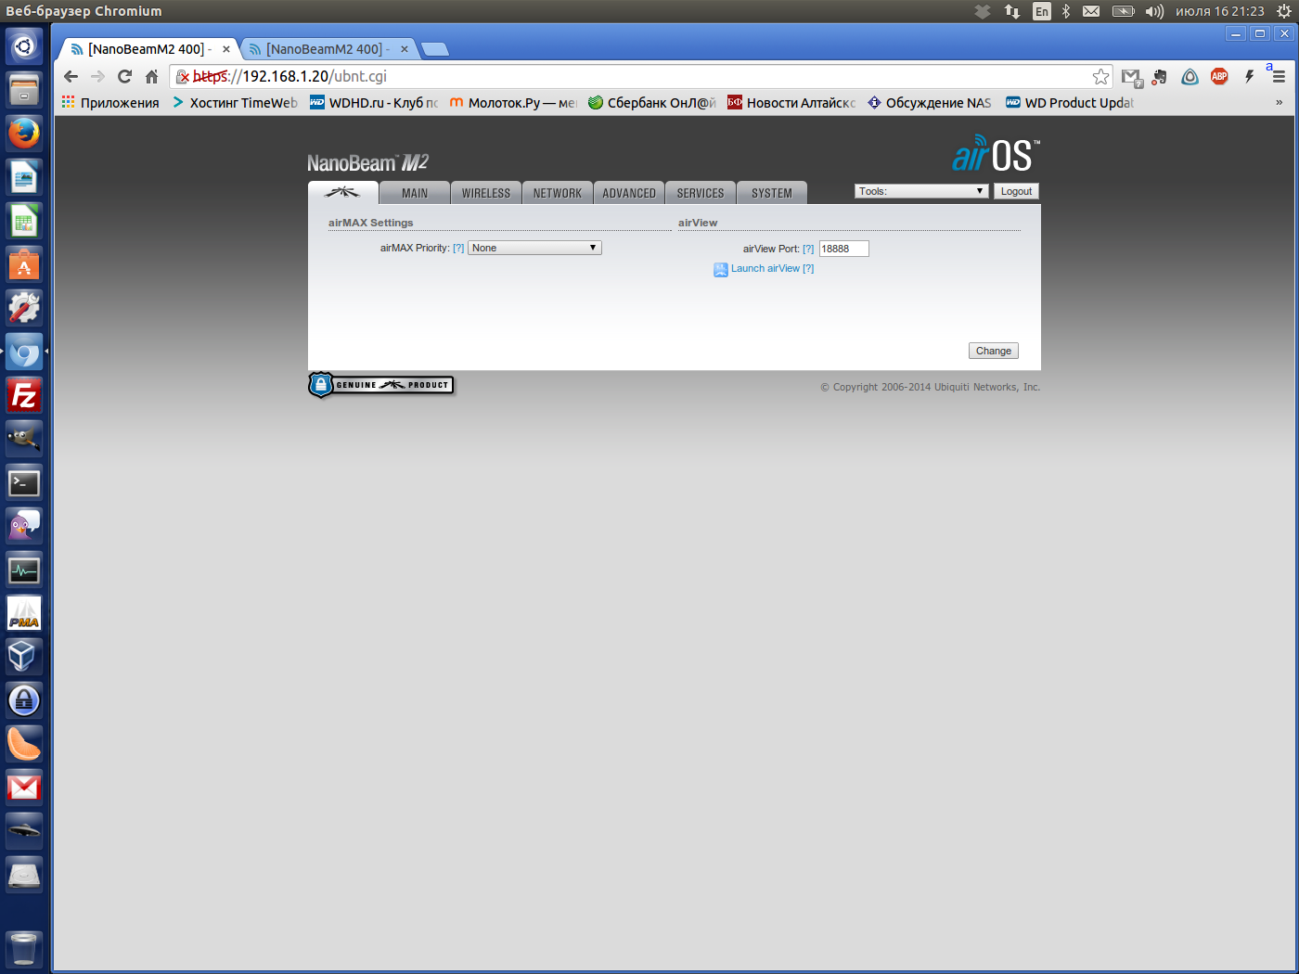Launch VirtualBox from the launcher
The image size is (1299, 974).
(x=24, y=657)
